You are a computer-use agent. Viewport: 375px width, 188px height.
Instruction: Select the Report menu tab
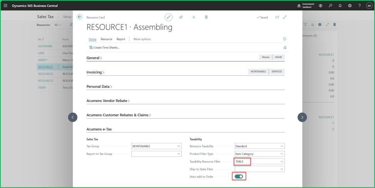click(x=121, y=39)
